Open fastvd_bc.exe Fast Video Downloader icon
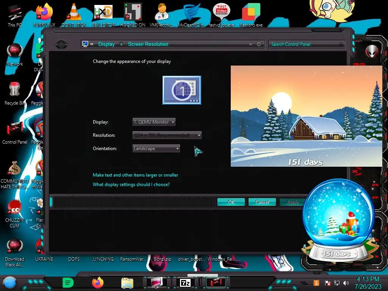Screen dimensions: 388x291 coord(221,15)
